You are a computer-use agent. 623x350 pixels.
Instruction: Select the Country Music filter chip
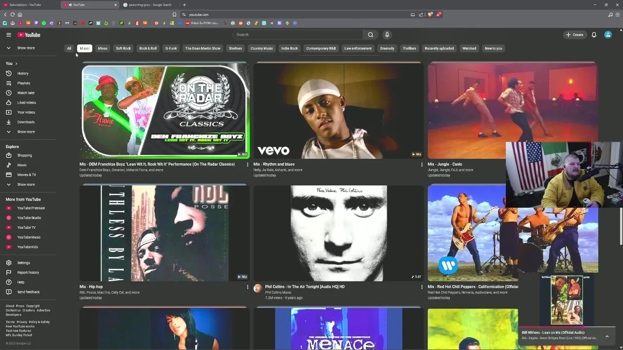[261, 48]
